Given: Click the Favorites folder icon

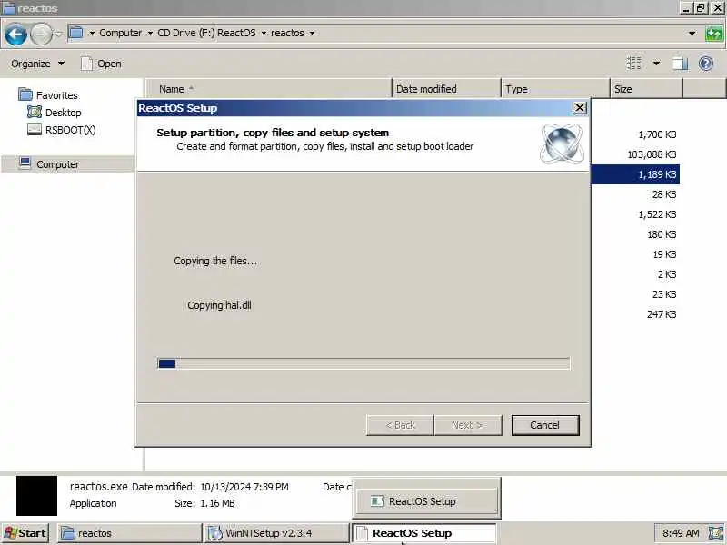Looking at the screenshot, I should (25, 94).
